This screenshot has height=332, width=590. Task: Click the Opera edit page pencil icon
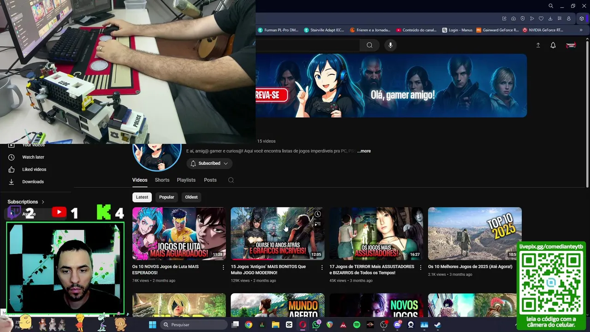(x=504, y=18)
